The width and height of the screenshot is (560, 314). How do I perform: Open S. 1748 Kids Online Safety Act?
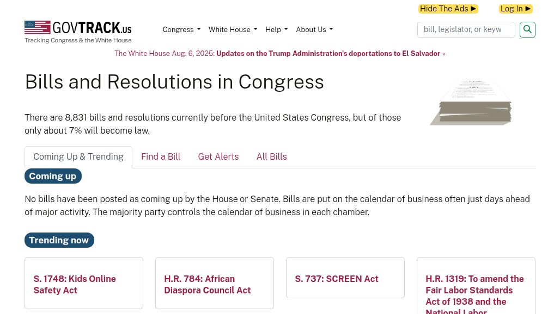(x=75, y=285)
